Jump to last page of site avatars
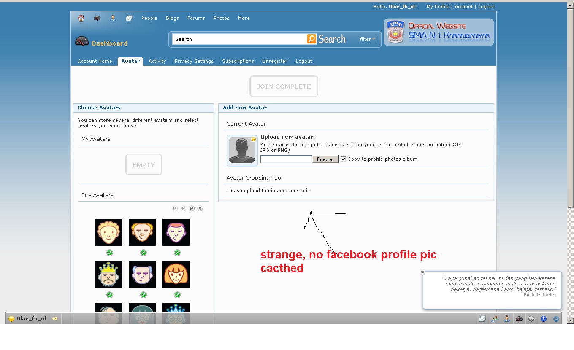574x350 pixels. point(200,208)
